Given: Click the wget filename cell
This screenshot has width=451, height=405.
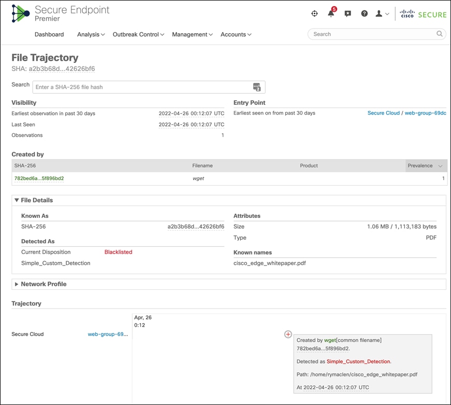Looking at the screenshot, I should tap(198, 178).
